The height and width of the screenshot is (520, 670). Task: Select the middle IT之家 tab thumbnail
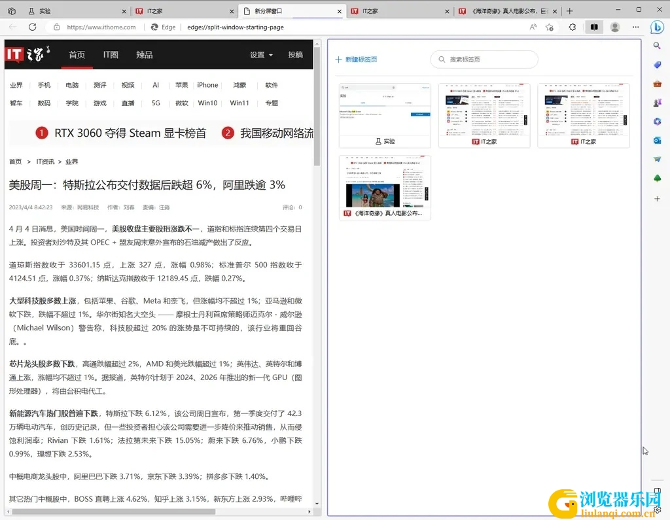(x=484, y=116)
